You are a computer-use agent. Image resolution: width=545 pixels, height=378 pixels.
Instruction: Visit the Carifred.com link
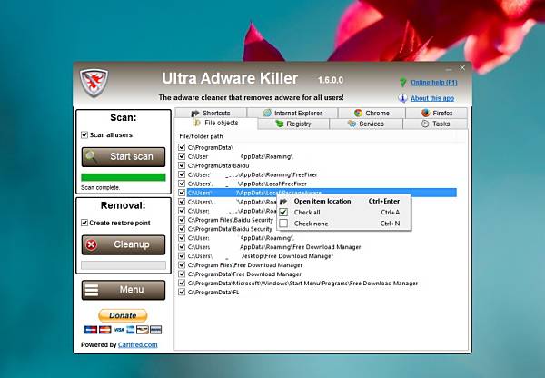(138, 345)
